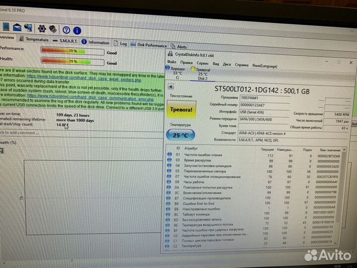Image resolution: width=357 pixels, height=268 pixels.
Task: Follow the hard_disk_case_communication_error.php link
Action: pyautogui.click(x=90, y=98)
